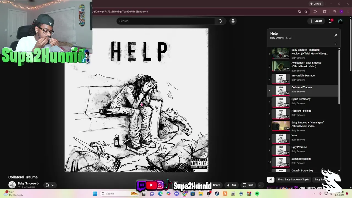Open Steam from taskbar
The width and height of the screenshot is (352, 198).
[x=217, y=194]
